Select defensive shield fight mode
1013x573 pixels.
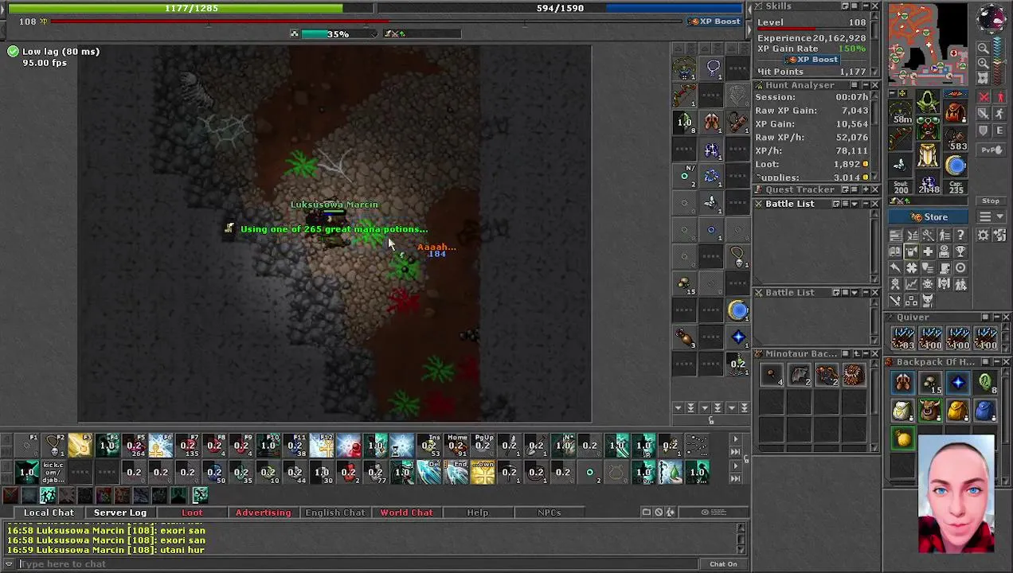984,131
